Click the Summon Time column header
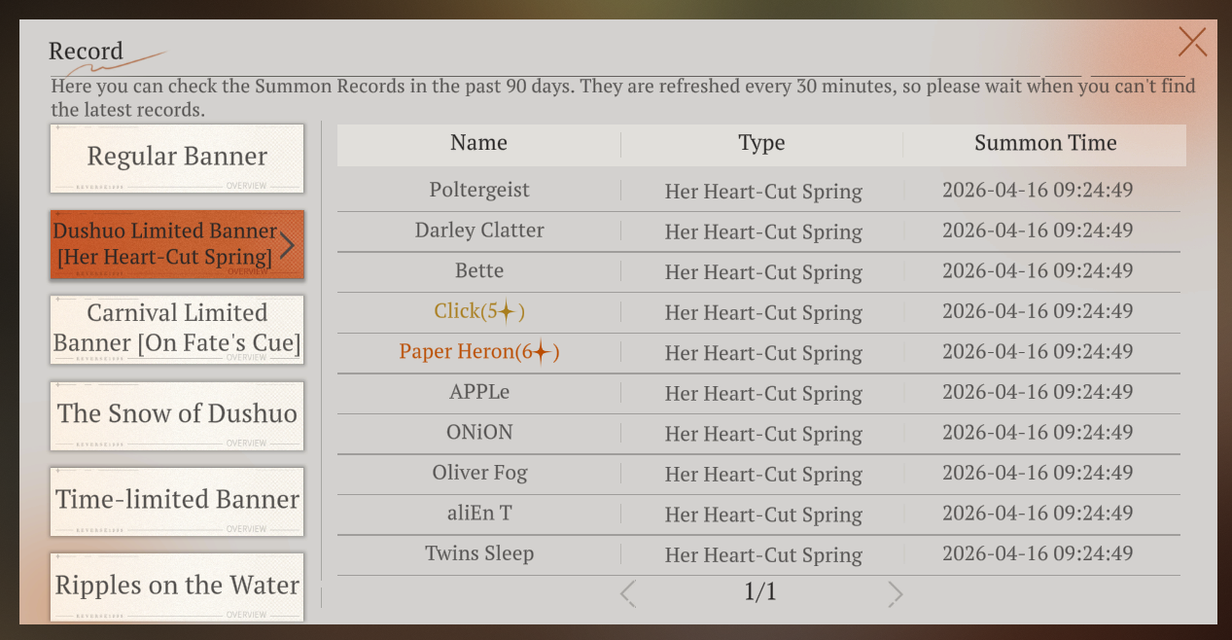The height and width of the screenshot is (640, 1232). coord(1045,144)
